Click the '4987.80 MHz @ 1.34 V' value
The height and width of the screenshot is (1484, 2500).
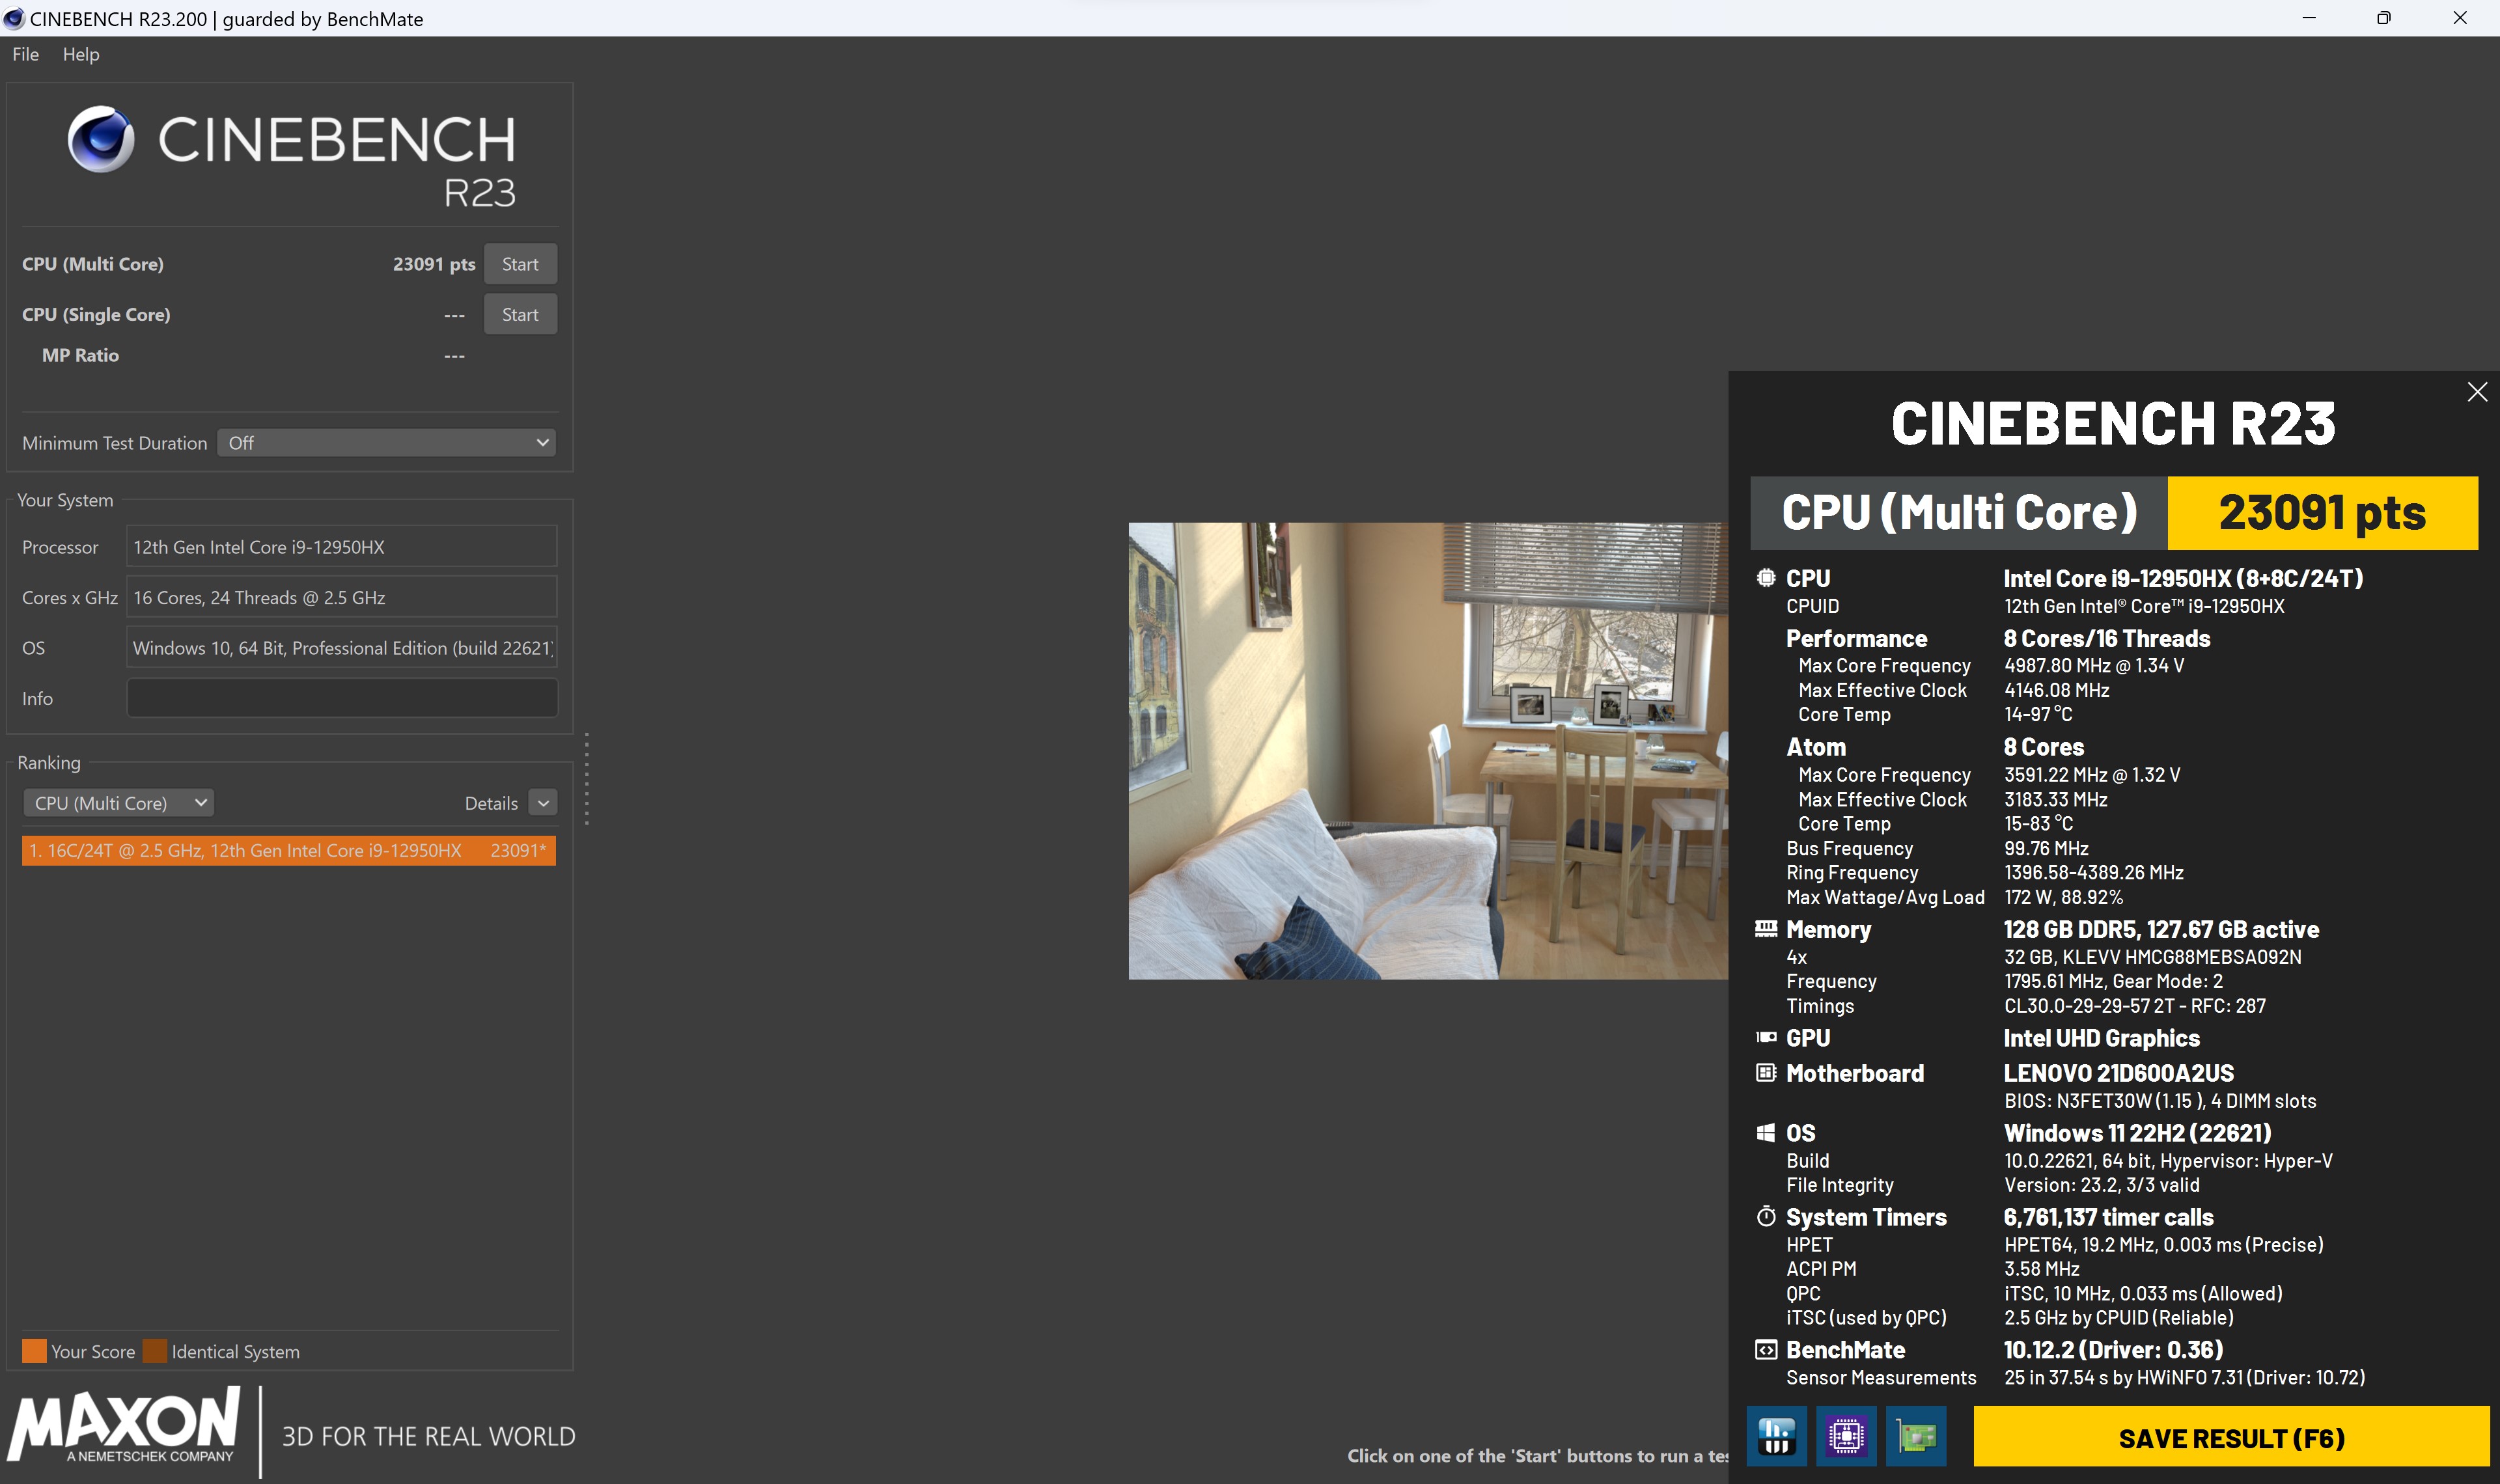[2094, 665]
